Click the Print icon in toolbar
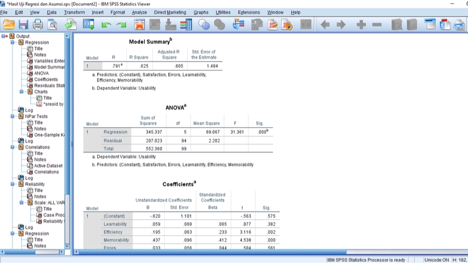 38,24
